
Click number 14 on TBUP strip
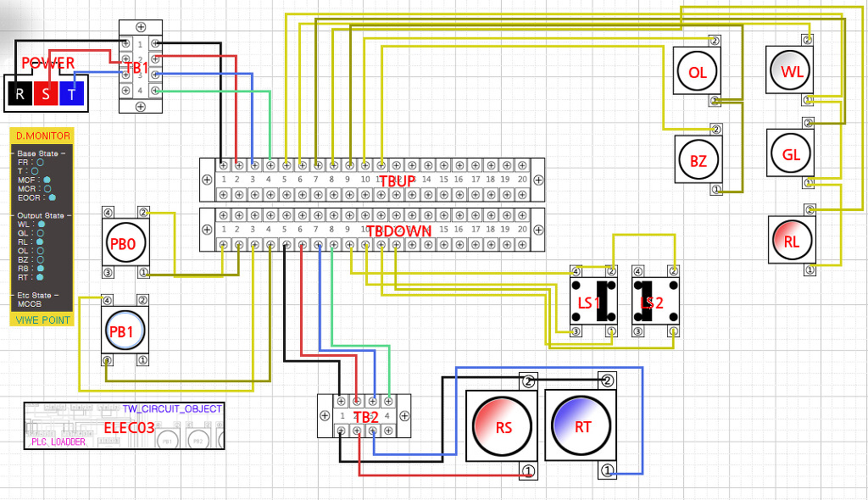(426, 180)
